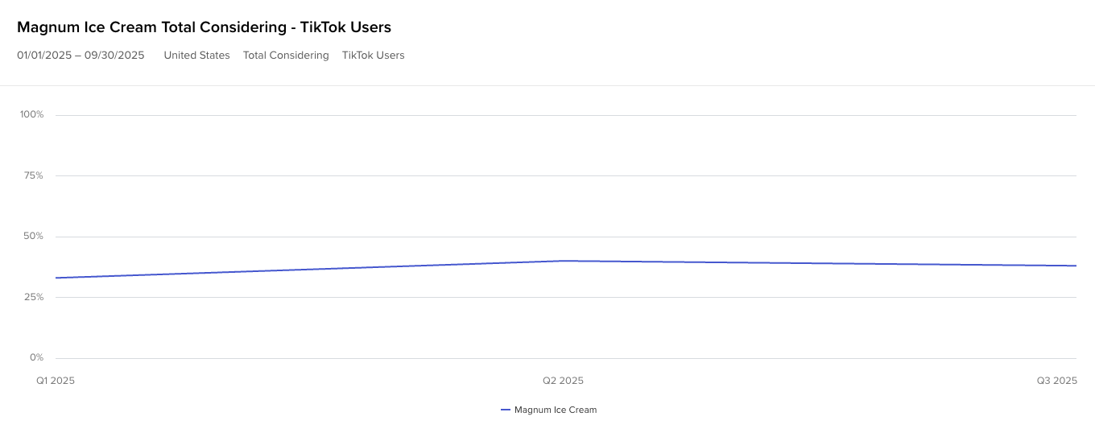Click the line's peak point at Q2 2025

tap(564, 261)
